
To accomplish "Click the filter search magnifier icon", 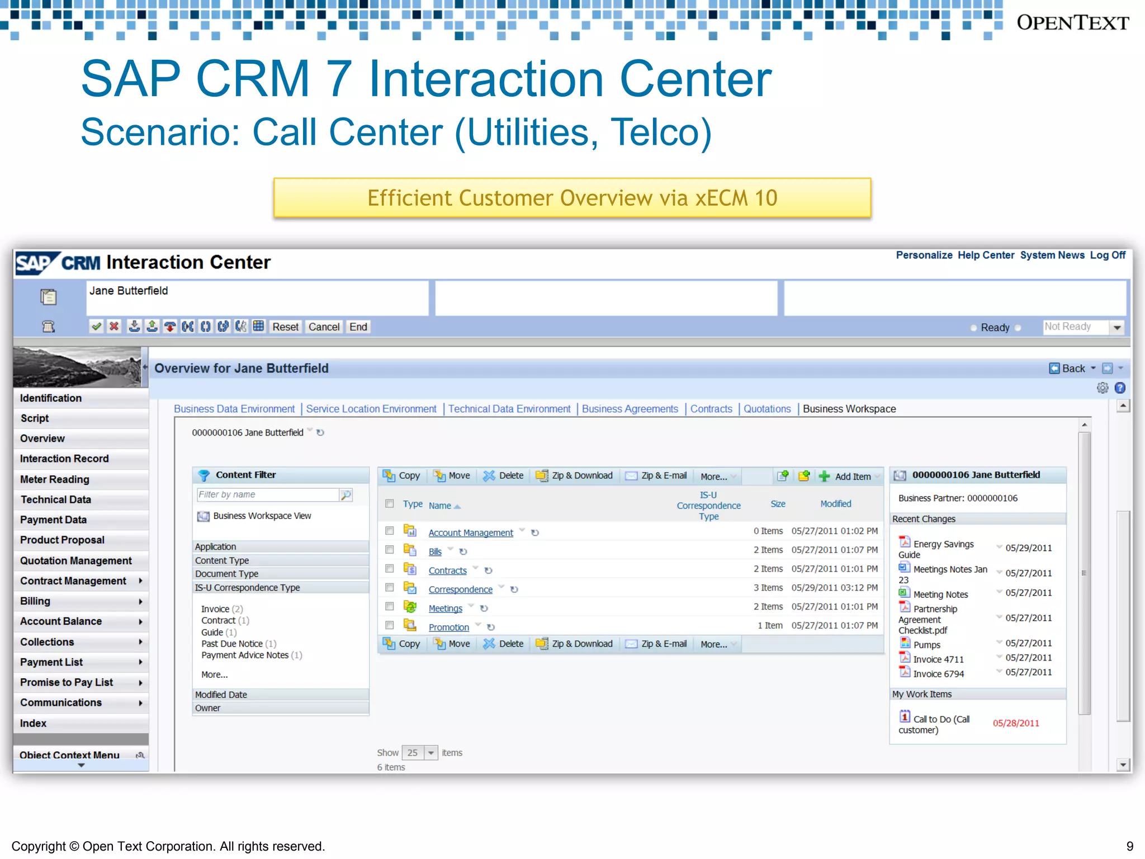I will pos(346,494).
